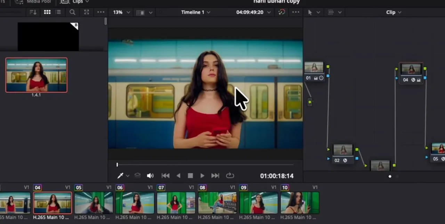Open the Timeline 1 selector dropdown
The image size is (445, 224).
[195, 12]
